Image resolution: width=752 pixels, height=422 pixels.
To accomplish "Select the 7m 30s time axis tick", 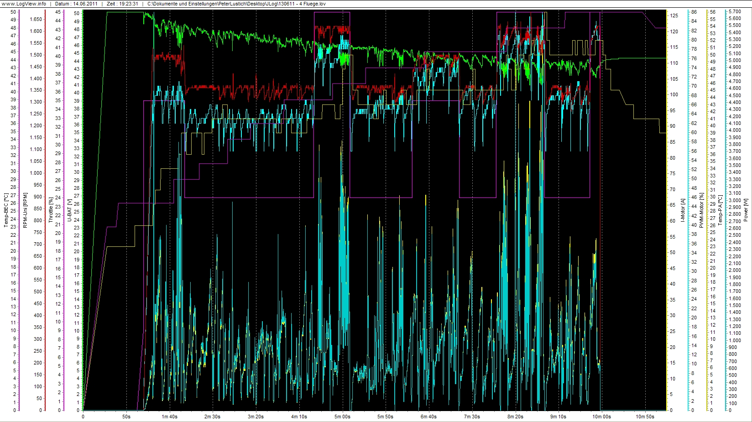I will pos(472,417).
